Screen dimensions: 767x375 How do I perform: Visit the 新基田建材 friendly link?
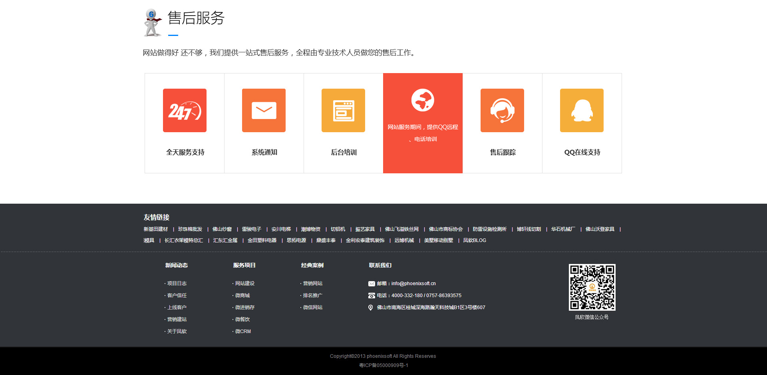pos(156,229)
